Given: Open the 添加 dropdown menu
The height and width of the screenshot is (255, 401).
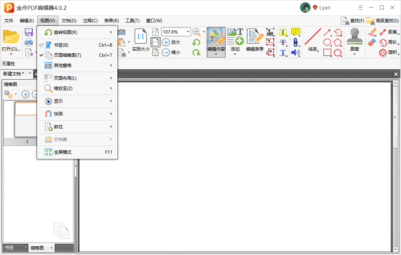Looking at the screenshot, I should point(235,54).
